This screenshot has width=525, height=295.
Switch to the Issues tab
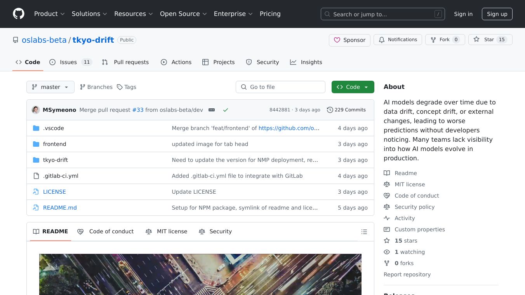[x=70, y=62]
